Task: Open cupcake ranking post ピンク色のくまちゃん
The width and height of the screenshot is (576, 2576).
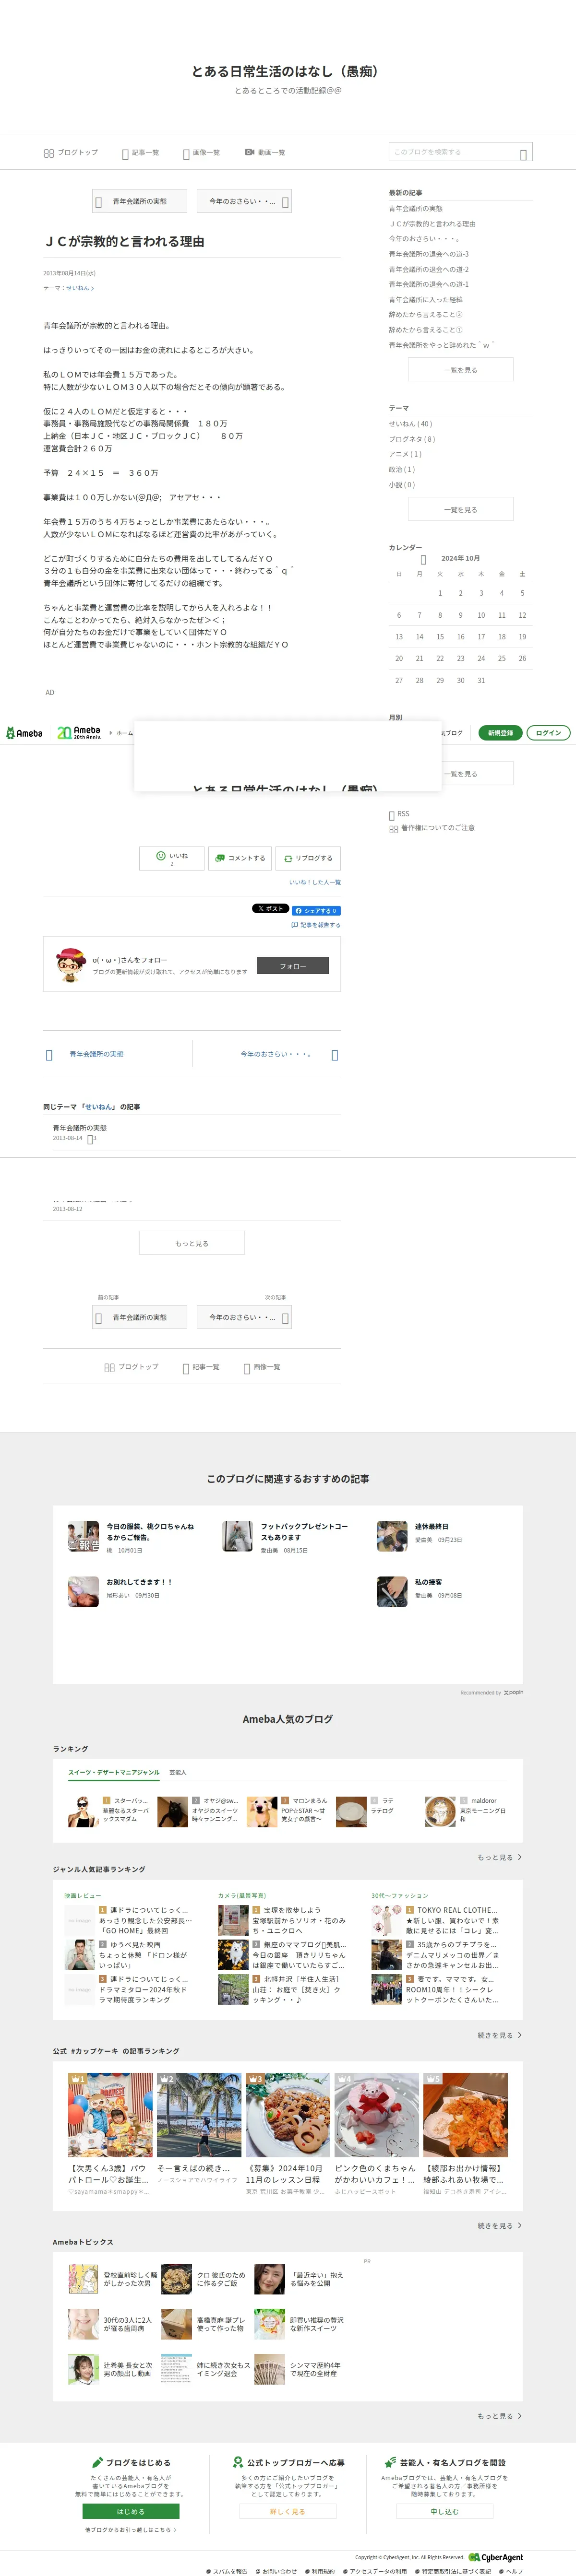Action: 376,2133
